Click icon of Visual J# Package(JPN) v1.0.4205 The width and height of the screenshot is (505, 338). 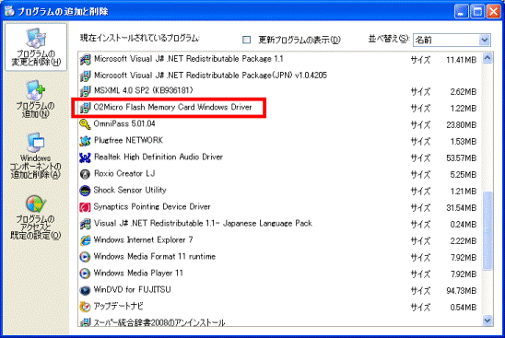(x=85, y=76)
